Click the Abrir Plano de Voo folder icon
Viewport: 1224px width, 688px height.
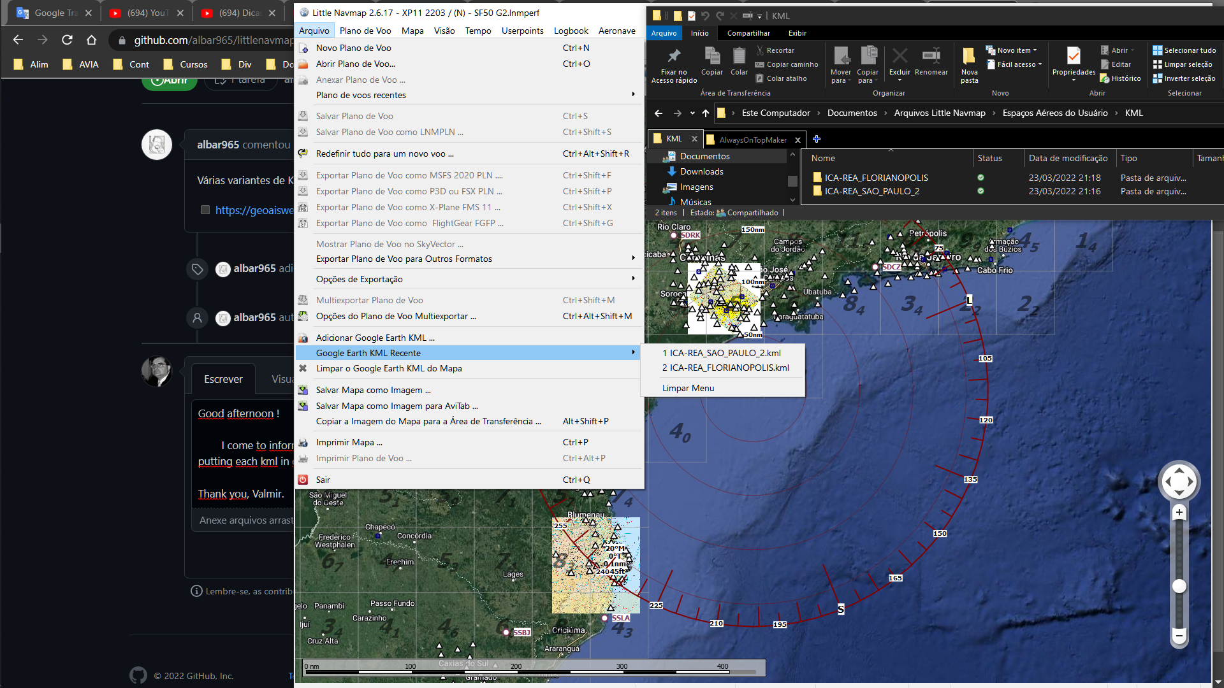[303, 64]
